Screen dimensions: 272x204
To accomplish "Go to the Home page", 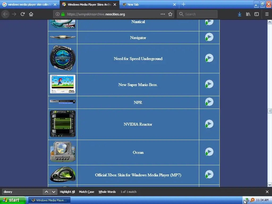I will click(x=31, y=14).
